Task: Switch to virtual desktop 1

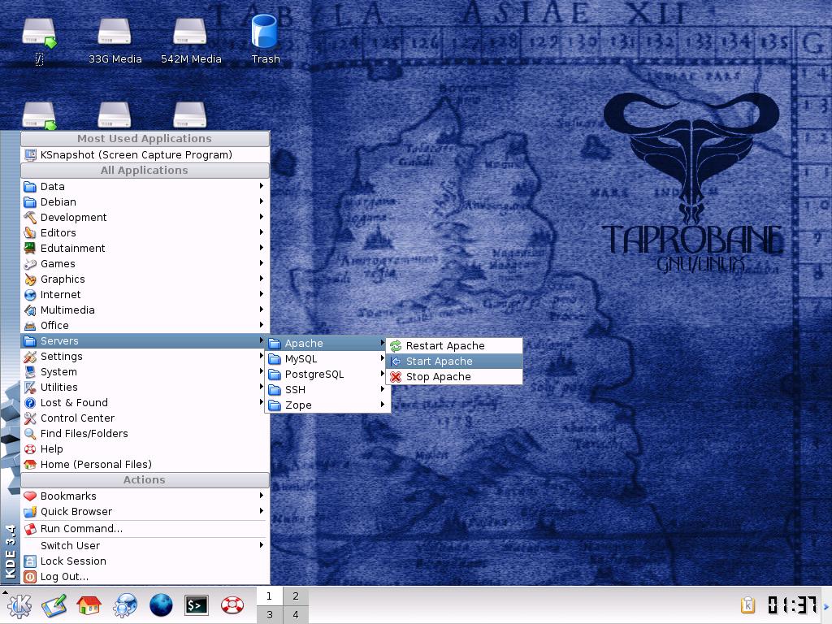Action: [270, 596]
